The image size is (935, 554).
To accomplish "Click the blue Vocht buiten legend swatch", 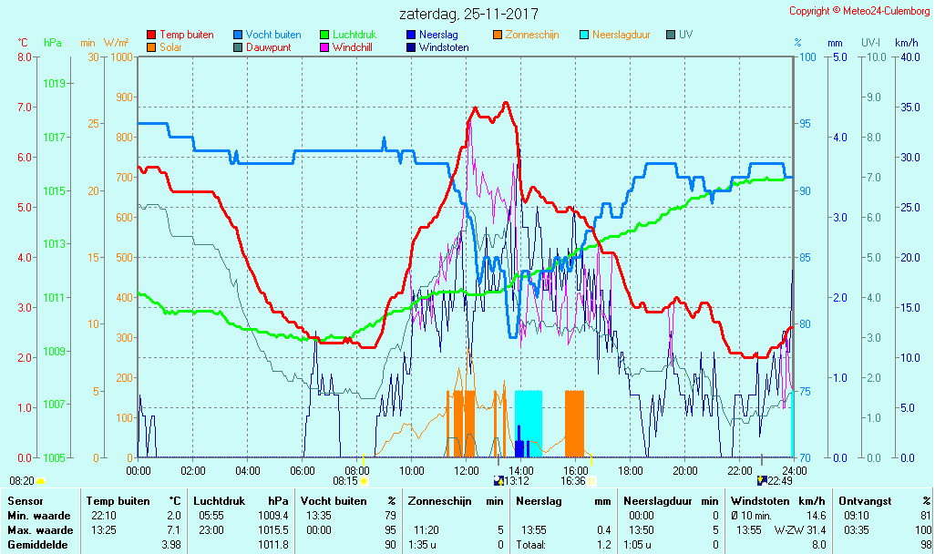I will click(238, 35).
